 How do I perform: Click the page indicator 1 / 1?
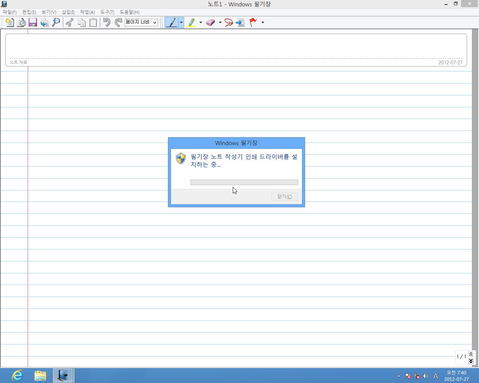[x=461, y=357]
